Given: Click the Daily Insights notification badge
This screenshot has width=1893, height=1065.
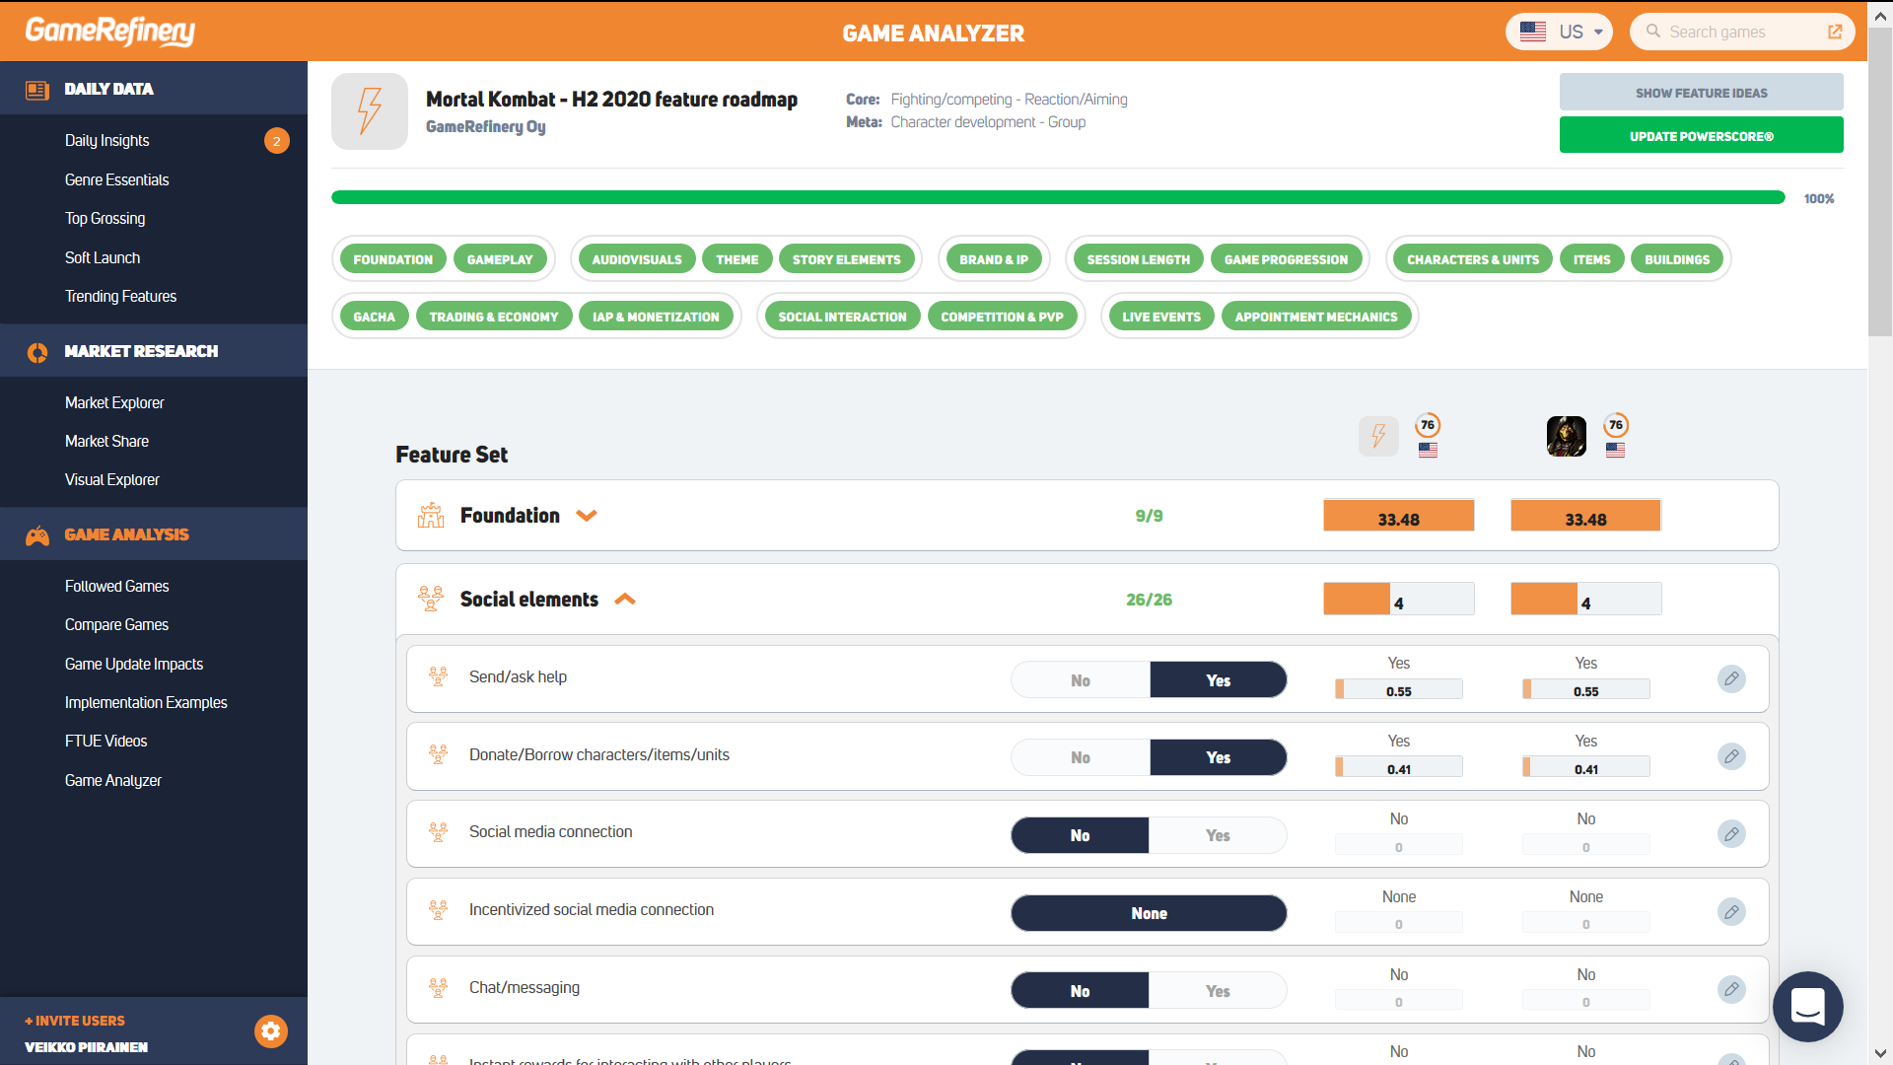Looking at the screenshot, I should [x=277, y=141].
